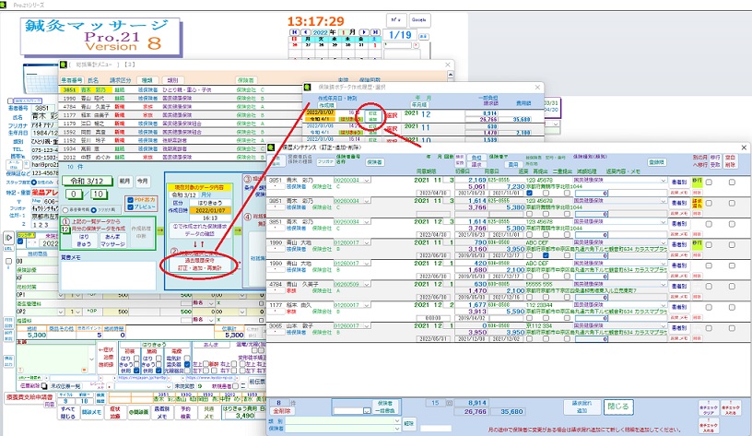Jump to first month in calendar navigator
Screen dimensions: 752x436
(x=295, y=32)
